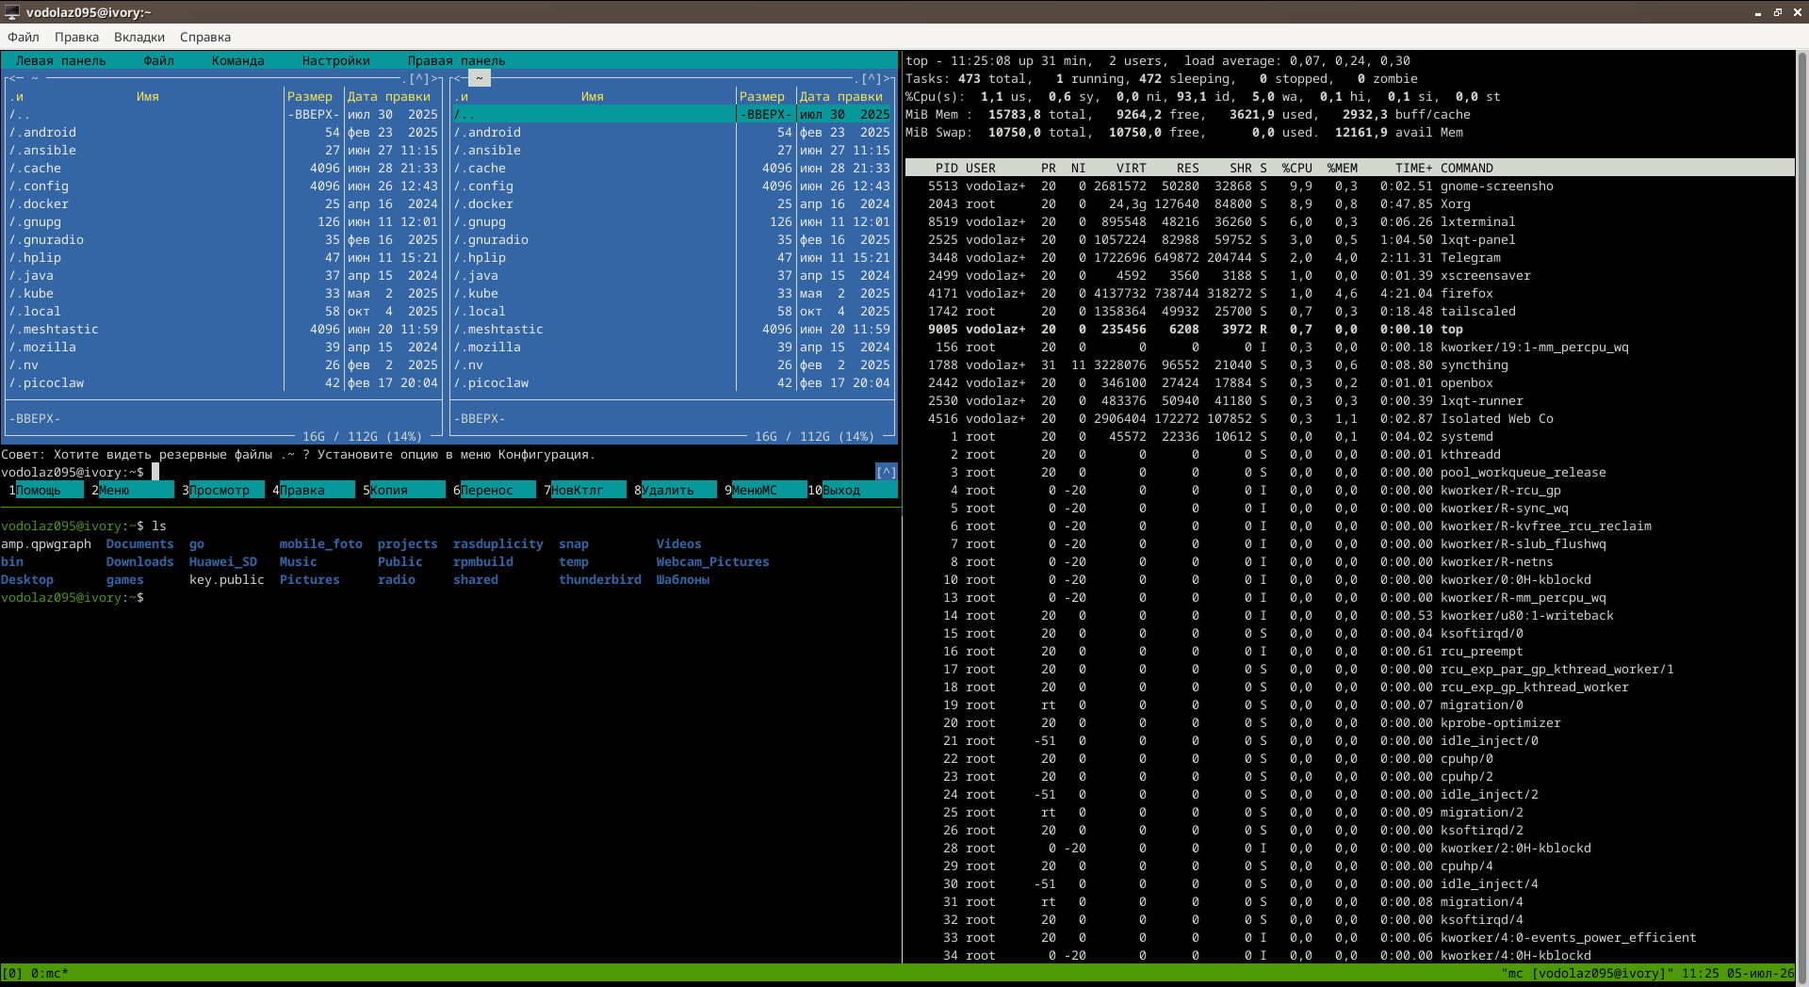Click the terminal vertical scrollbar
Viewport: 1809px width, 987px height.
point(1802,518)
